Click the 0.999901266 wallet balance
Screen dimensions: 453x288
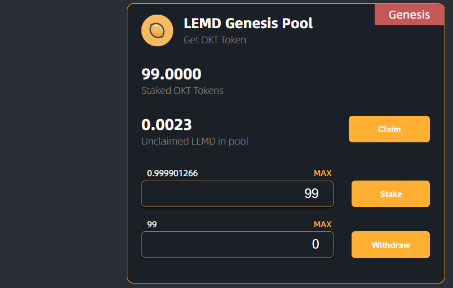172,173
